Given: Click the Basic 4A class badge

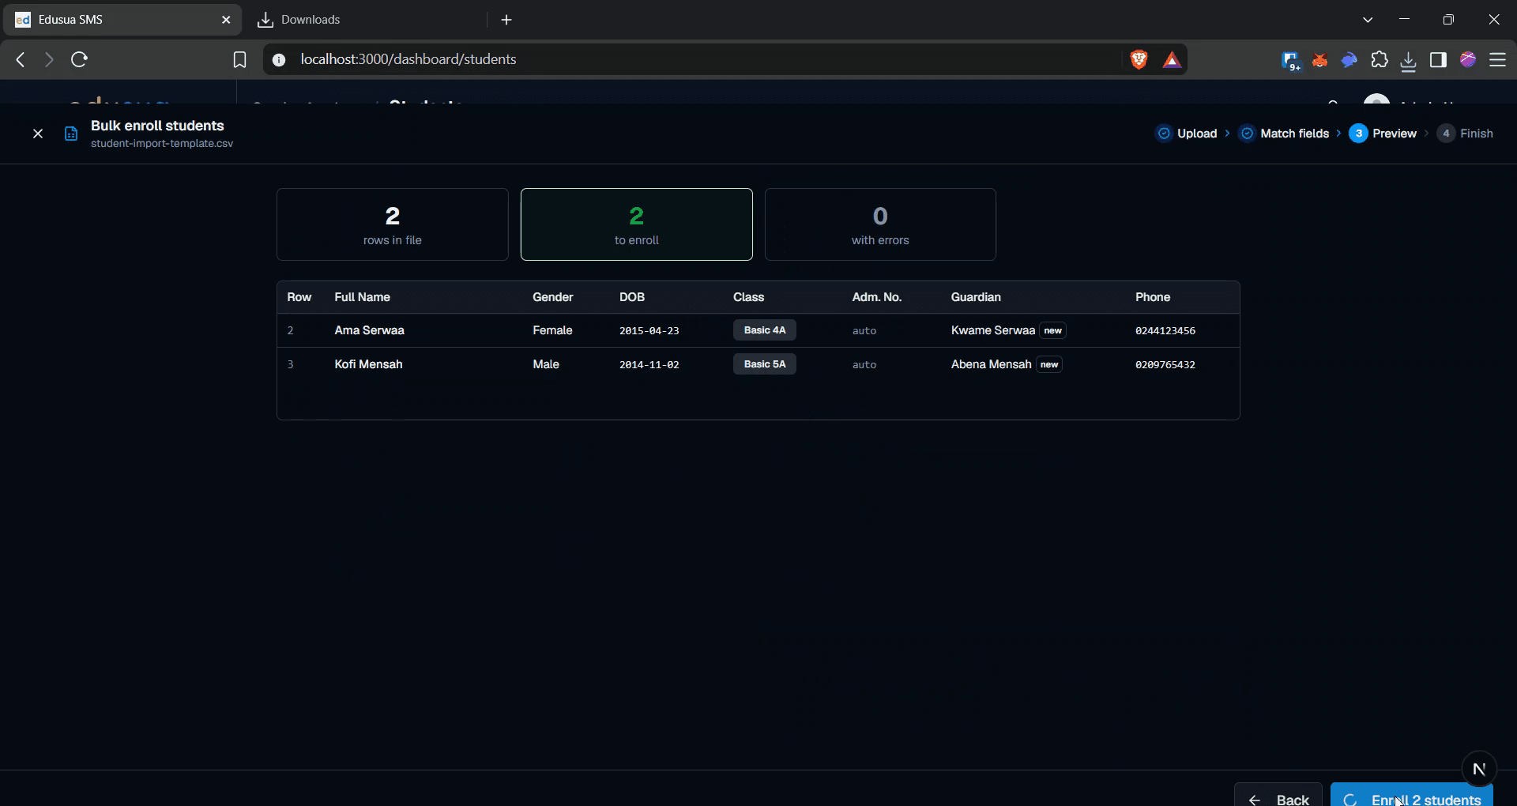Looking at the screenshot, I should click(765, 330).
